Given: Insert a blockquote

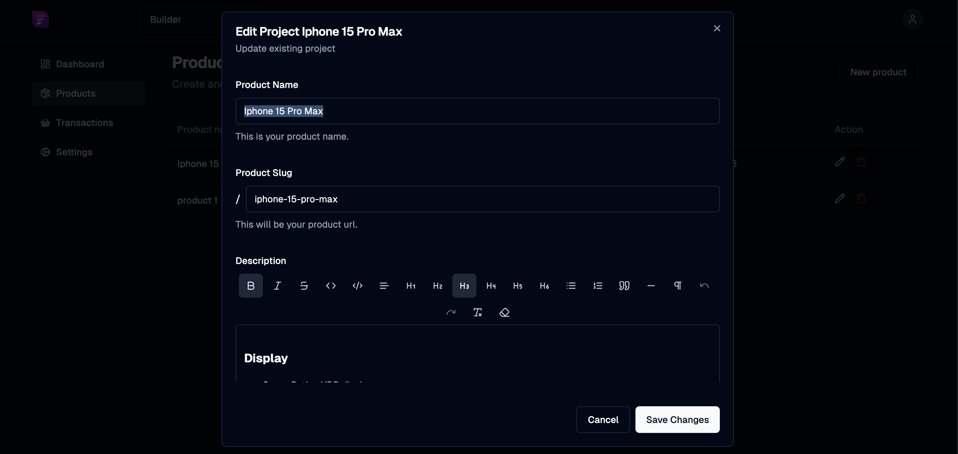Looking at the screenshot, I should click(624, 286).
